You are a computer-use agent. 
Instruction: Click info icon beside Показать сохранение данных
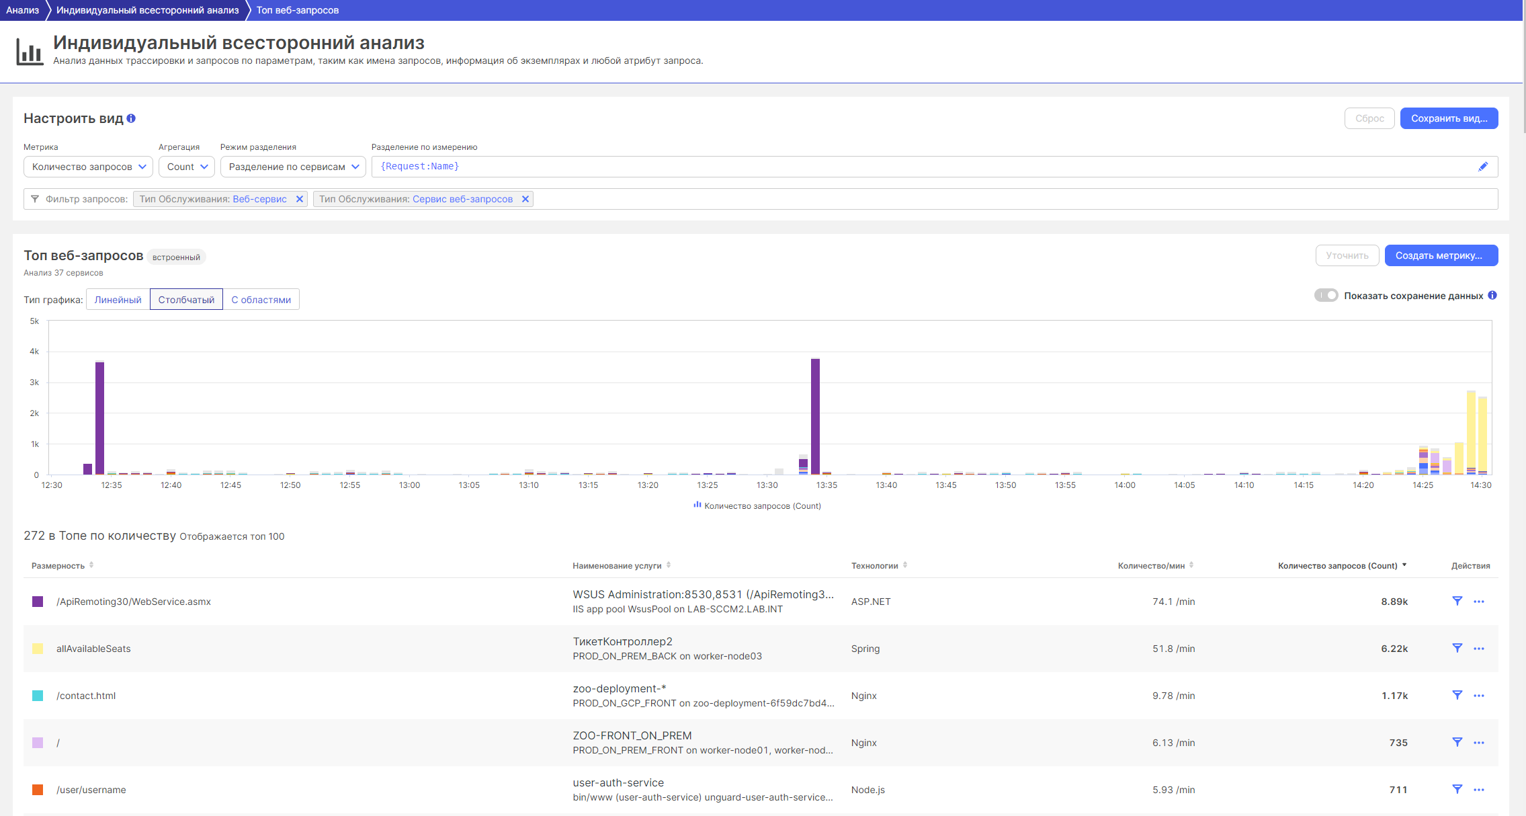tap(1492, 295)
